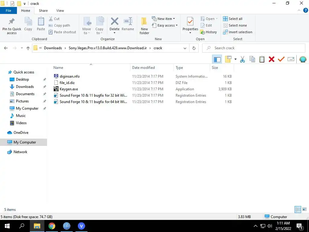Viewport: 309px width, 232px height.
Task: Click Open button in Open group
Action: 209,19
